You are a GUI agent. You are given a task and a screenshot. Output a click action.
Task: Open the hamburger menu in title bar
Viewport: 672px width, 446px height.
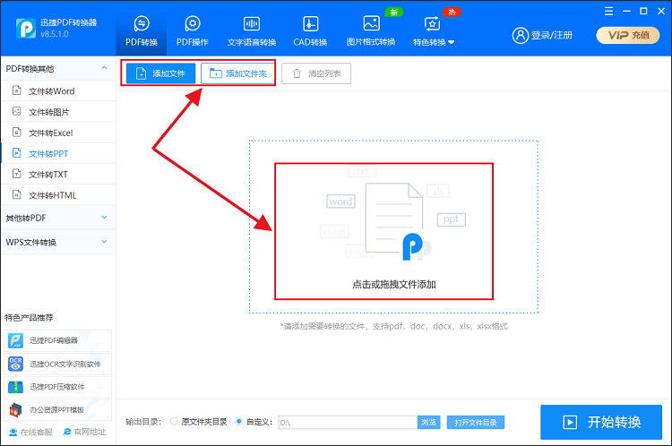click(608, 11)
